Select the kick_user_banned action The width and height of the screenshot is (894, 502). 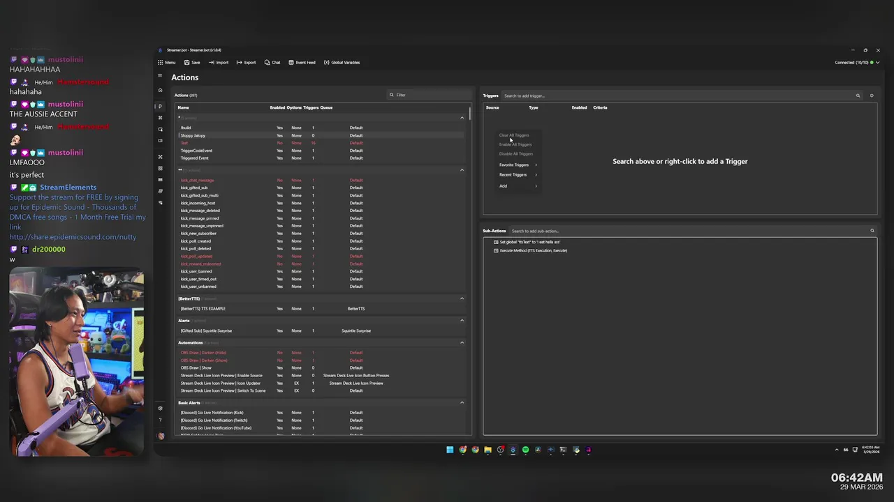(x=321, y=271)
